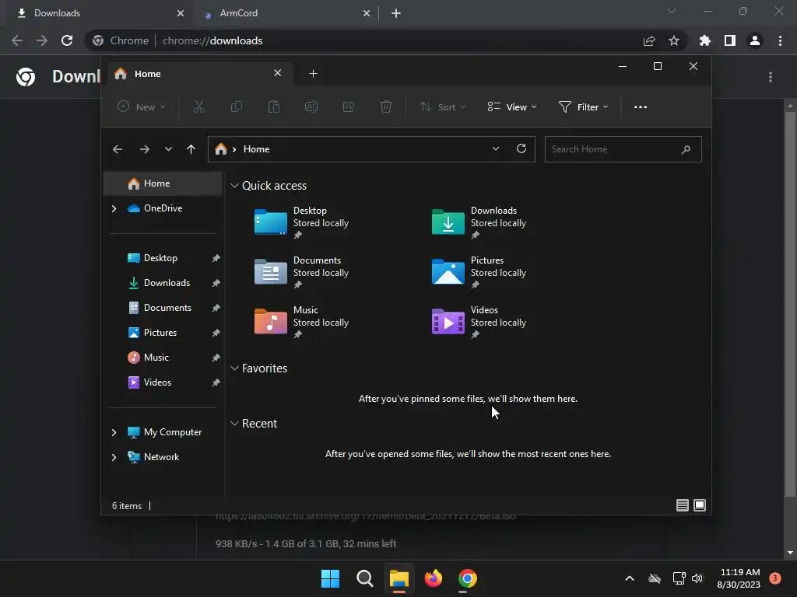
Task: Open the See more ellipsis menu in Explorer
Action: pos(641,107)
